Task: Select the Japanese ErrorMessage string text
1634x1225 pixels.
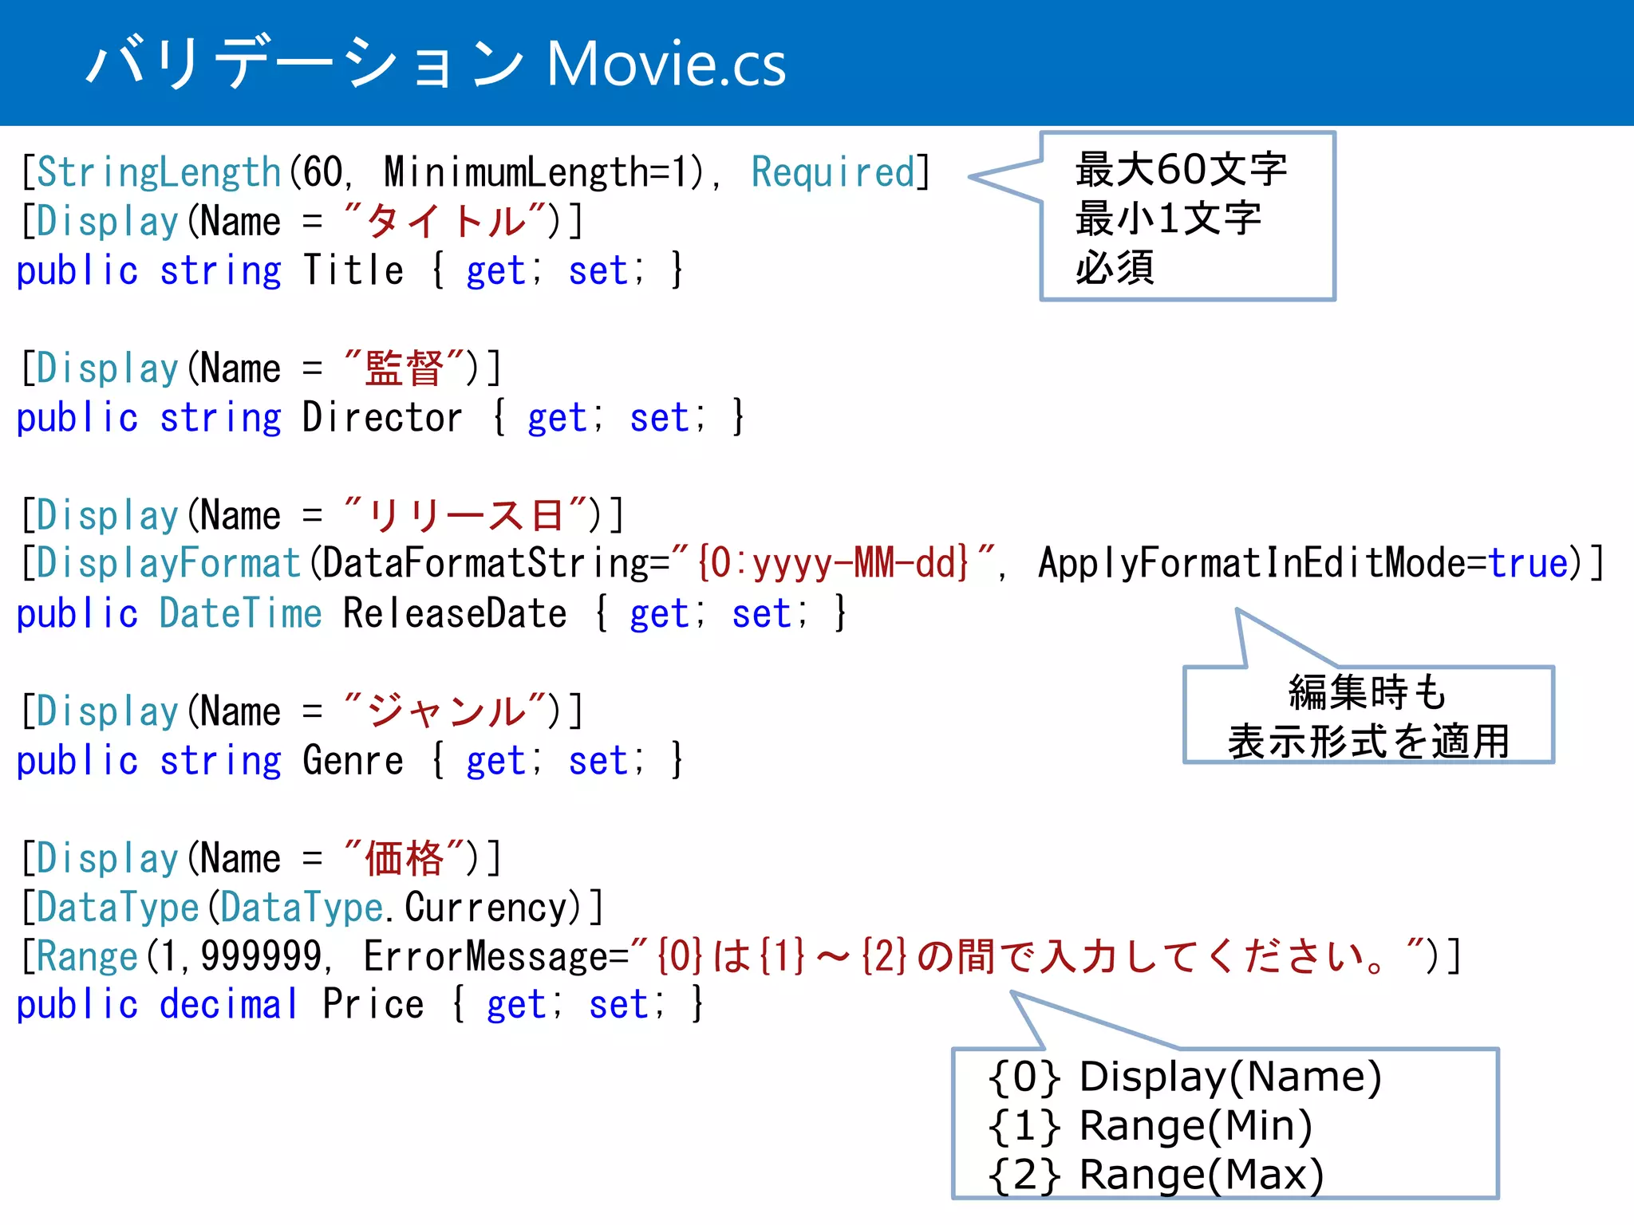Action: click(1028, 956)
